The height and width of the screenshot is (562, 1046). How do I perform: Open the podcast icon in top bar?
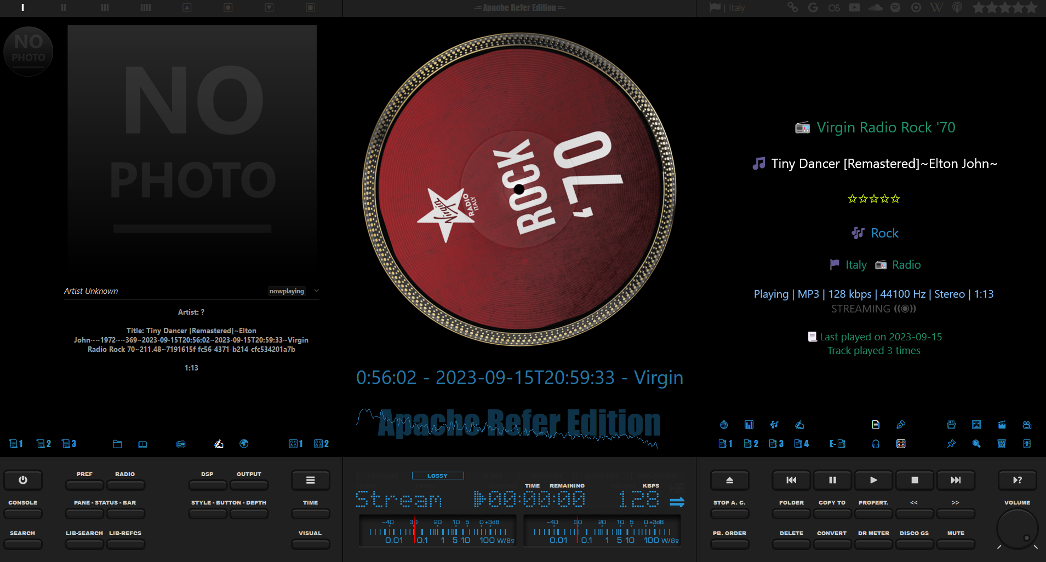[957, 8]
